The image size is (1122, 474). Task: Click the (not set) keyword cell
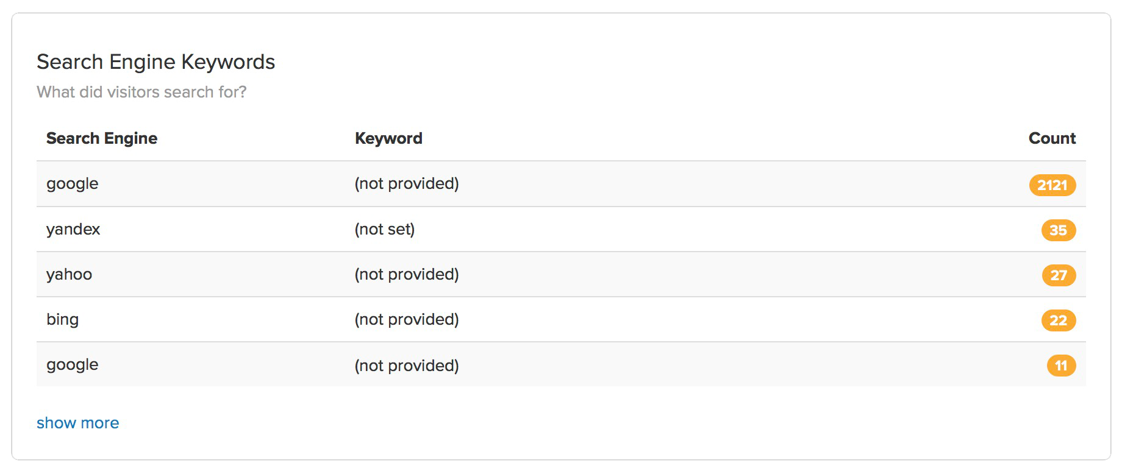[x=385, y=229]
